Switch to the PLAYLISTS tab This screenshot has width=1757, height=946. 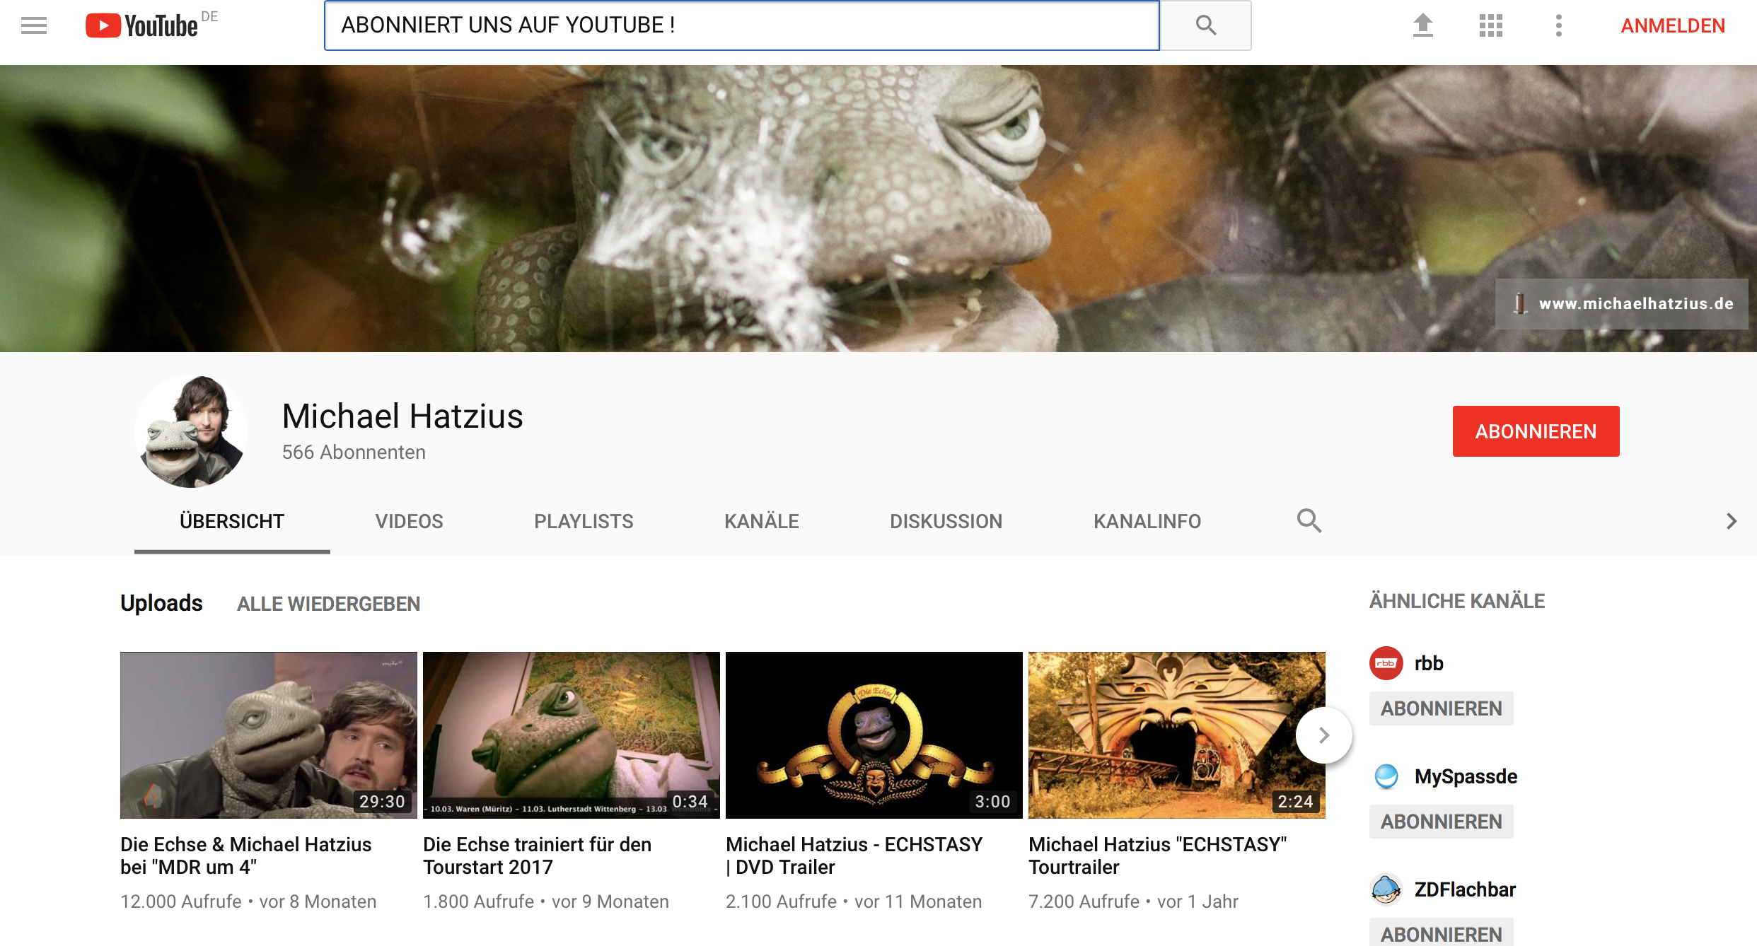[584, 521]
